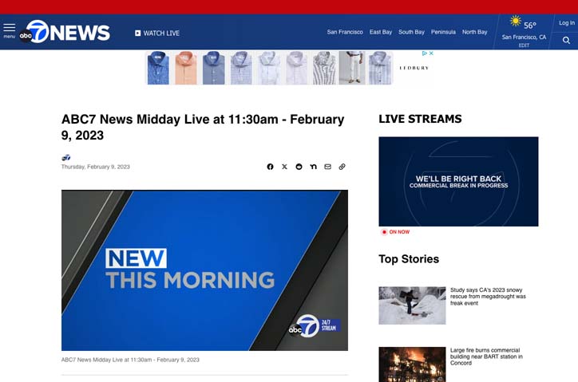Click the Ledbury shirts banner ad

pyautogui.click(x=289, y=68)
